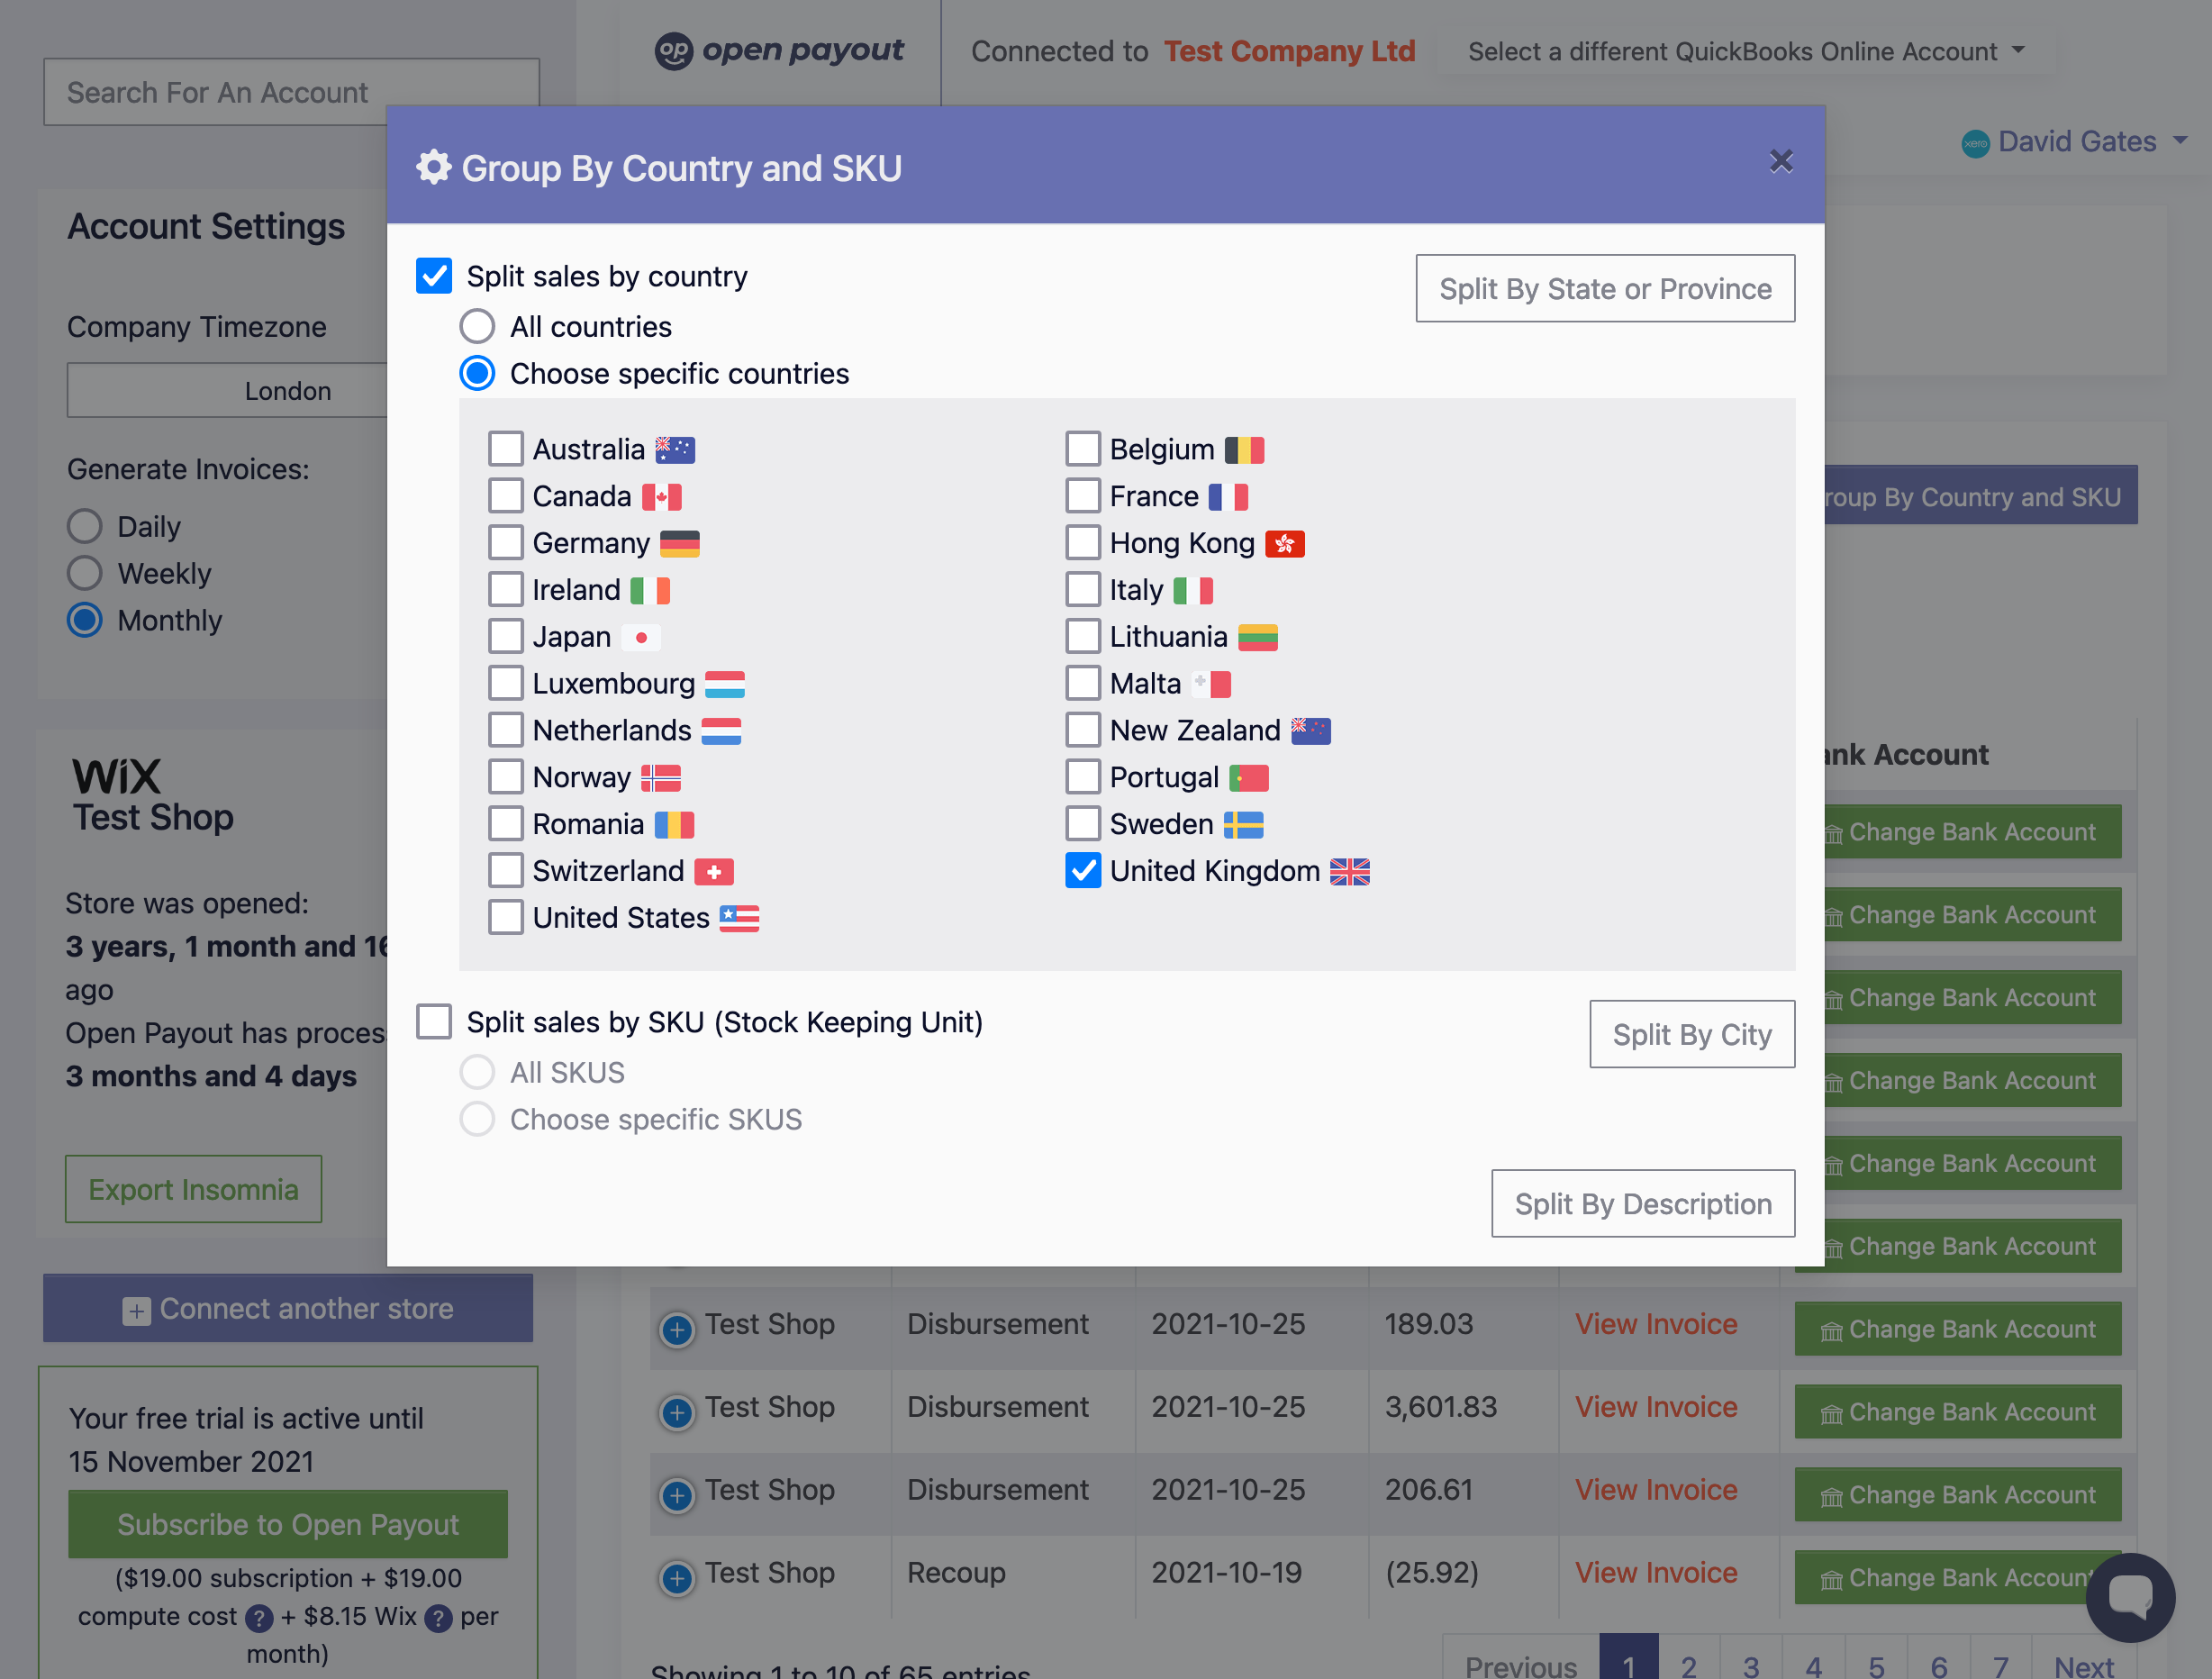The width and height of the screenshot is (2212, 1679).
Task: Click Connect another store button
Action: [x=288, y=1309]
